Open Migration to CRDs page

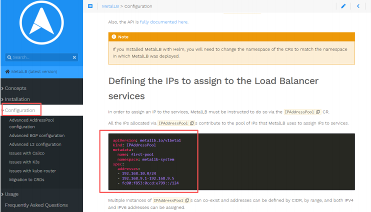click(x=26, y=179)
